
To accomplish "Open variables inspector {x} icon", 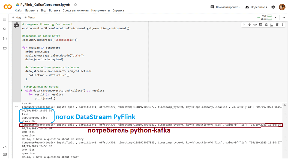I will pyautogui.click(x=5, y=39).
